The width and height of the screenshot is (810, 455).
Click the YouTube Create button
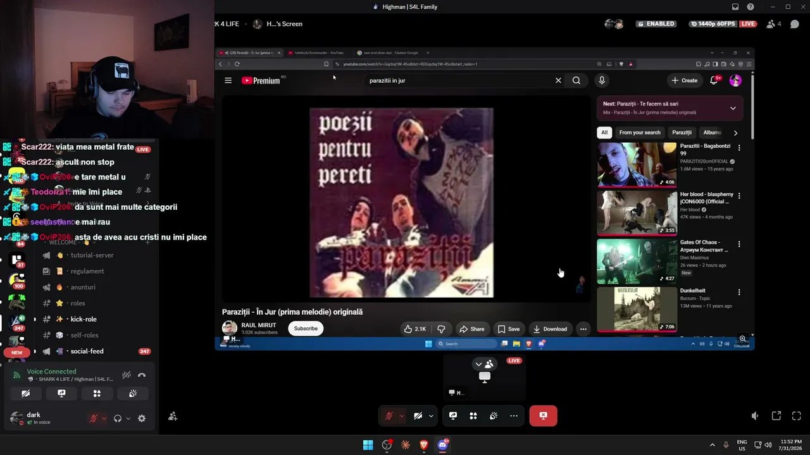(x=685, y=80)
